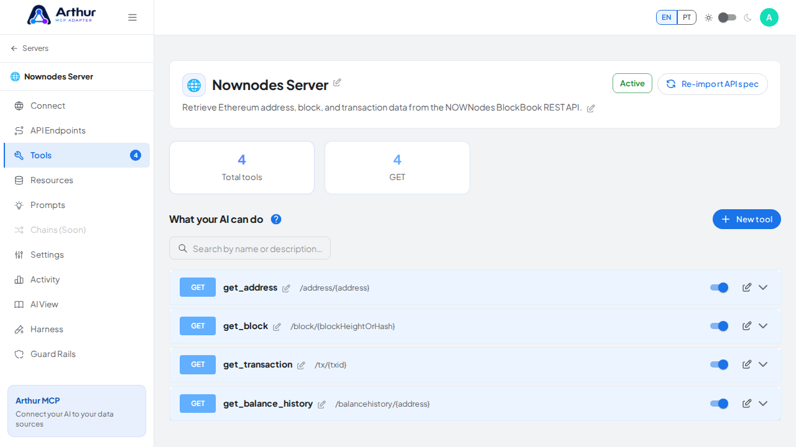Open the Prompts section

pos(76,205)
